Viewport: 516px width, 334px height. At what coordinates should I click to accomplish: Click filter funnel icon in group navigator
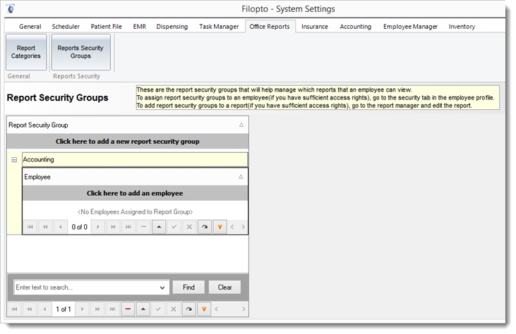click(204, 309)
